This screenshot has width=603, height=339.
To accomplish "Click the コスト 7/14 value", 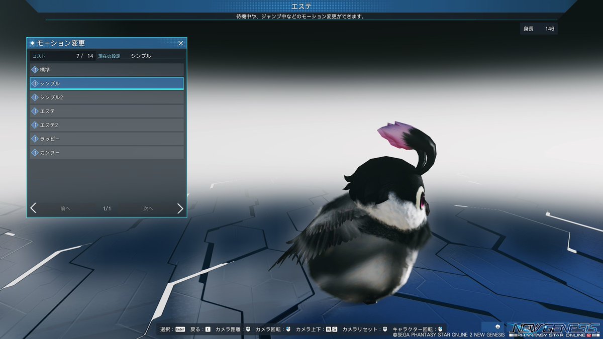I will tap(85, 56).
